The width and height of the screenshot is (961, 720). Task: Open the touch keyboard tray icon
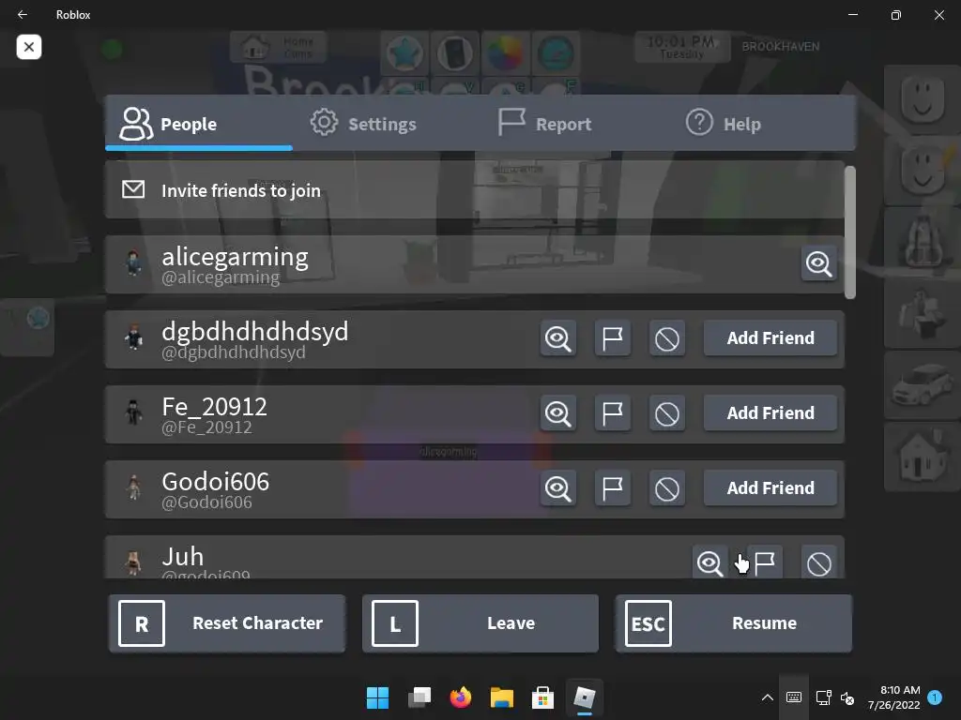point(794,697)
